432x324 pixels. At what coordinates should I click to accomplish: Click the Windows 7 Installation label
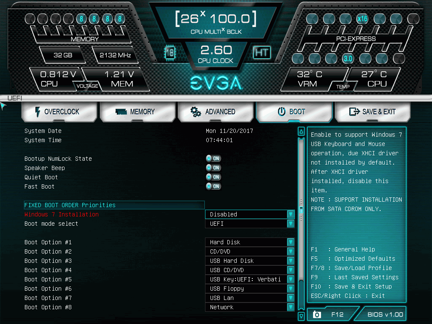click(x=62, y=214)
